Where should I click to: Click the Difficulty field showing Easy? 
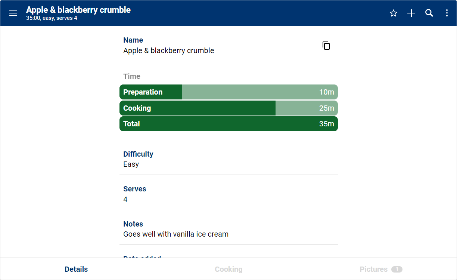tap(131, 164)
